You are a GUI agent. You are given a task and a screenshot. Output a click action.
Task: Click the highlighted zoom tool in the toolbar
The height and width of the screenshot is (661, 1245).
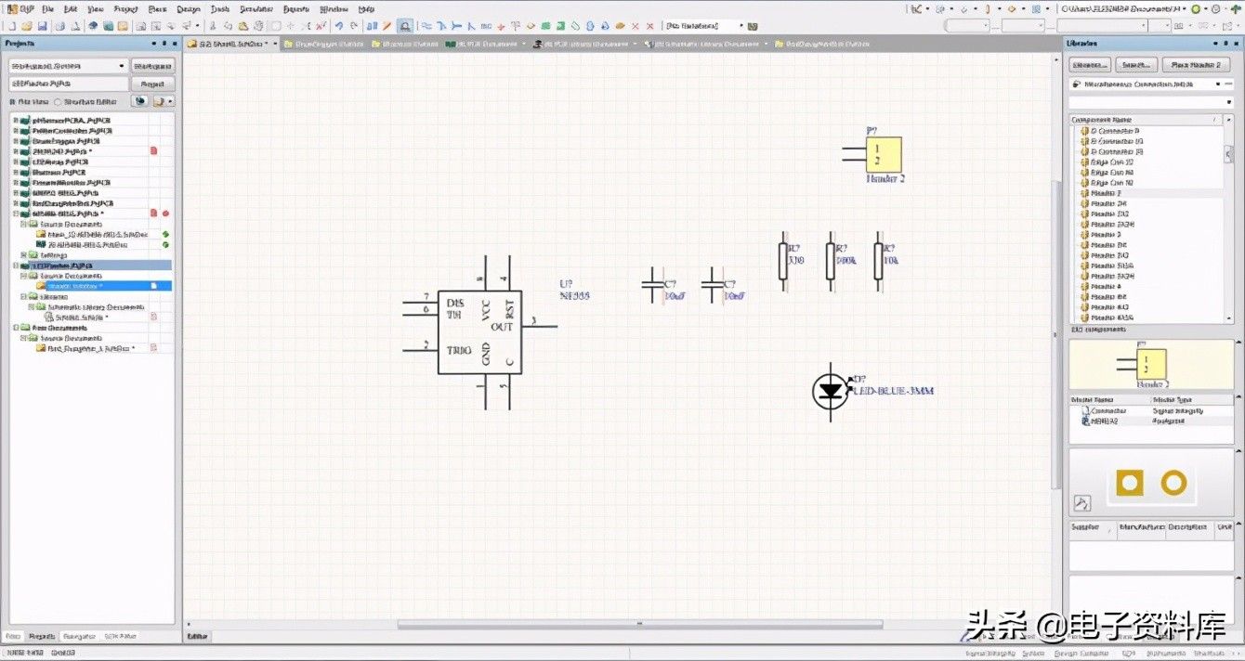click(x=405, y=25)
